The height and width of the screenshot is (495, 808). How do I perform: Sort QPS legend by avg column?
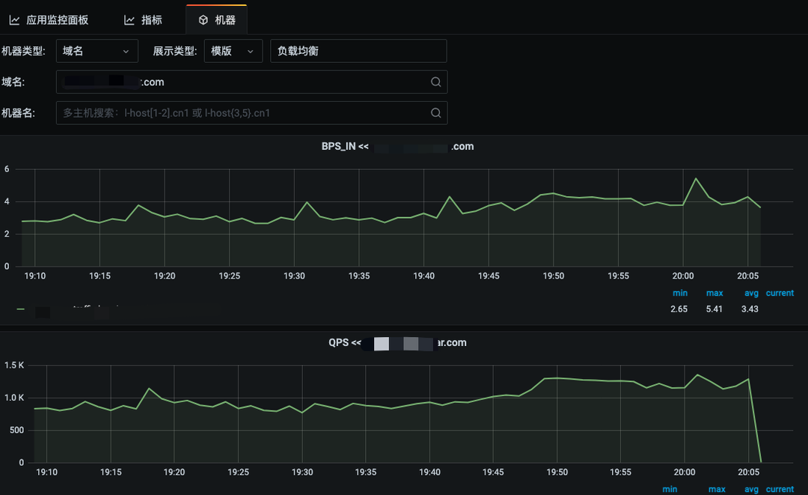click(x=751, y=489)
